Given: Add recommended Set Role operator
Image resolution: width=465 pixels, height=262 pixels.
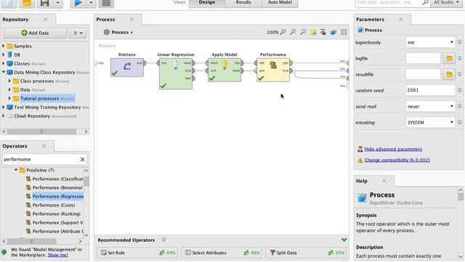Looking at the screenshot, I should (137, 253).
